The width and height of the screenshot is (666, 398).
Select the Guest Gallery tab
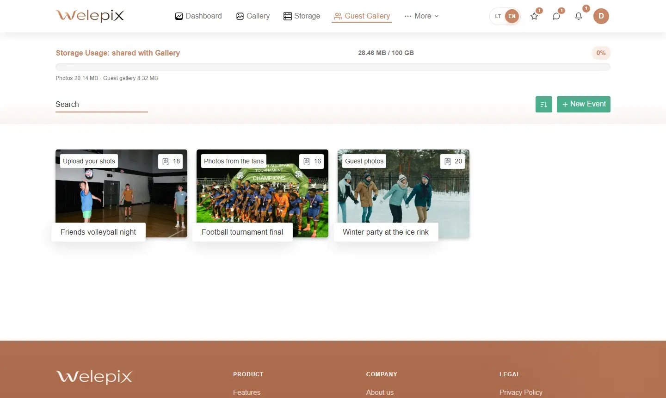(x=362, y=16)
